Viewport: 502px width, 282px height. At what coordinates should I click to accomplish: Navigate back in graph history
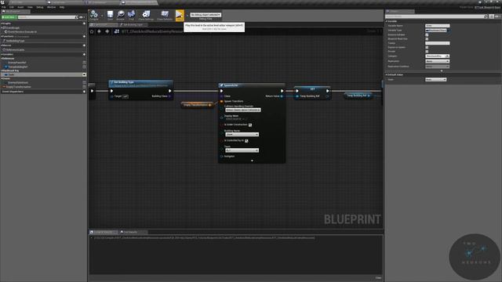click(x=100, y=31)
